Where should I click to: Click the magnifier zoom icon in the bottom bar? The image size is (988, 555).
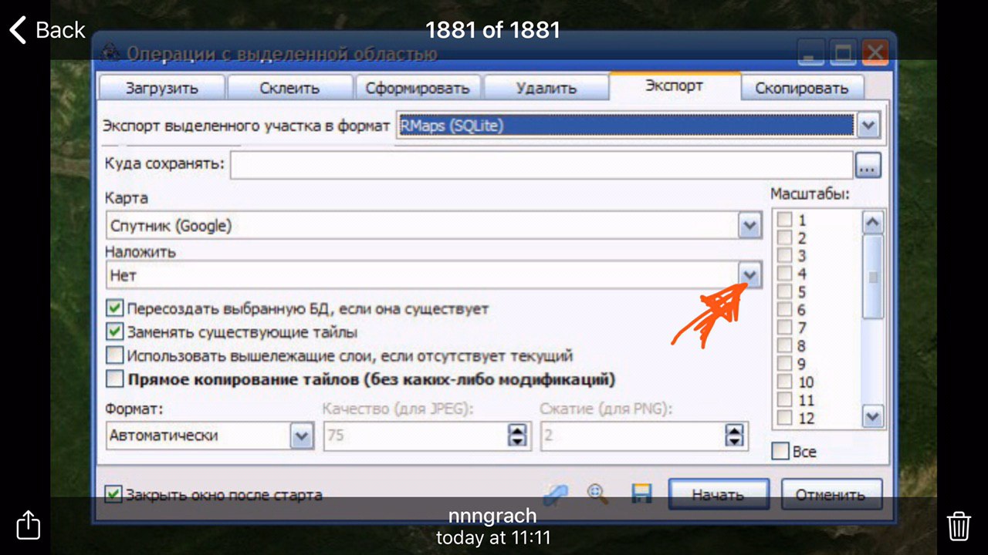click(x=597, y=493)
